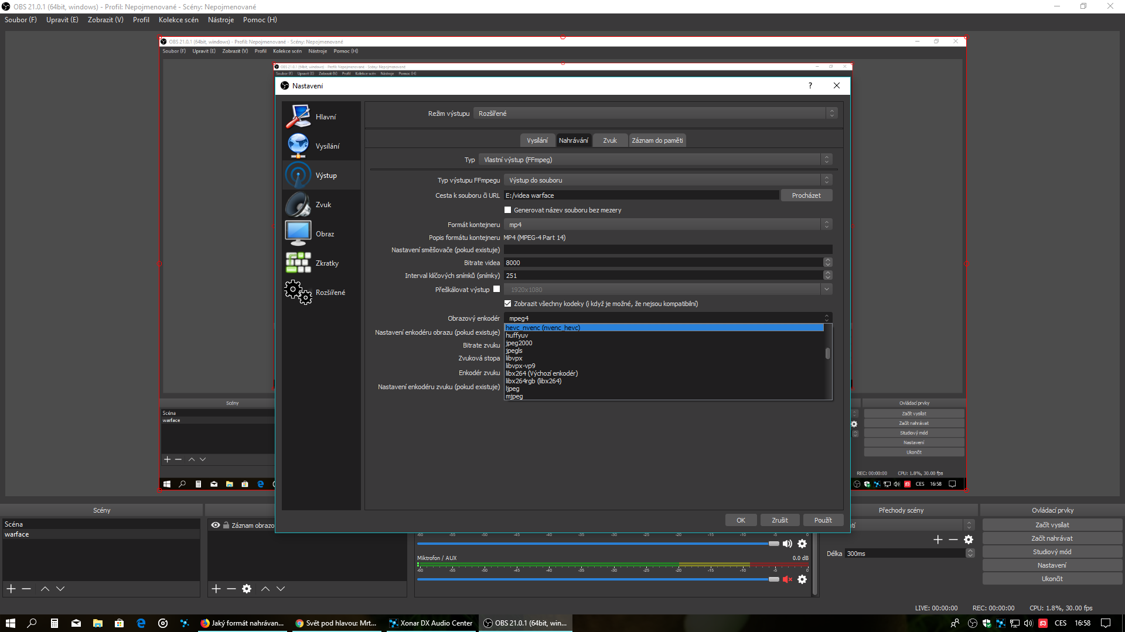The width and height of the screenshot is (1125, 632).
Task: Enable Generovat název souboru bez mezery
Action: click(508, 210)
